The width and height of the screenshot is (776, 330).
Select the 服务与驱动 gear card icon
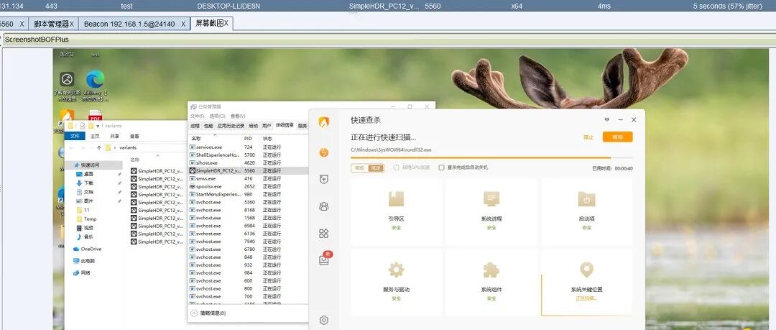coord(396,270)
